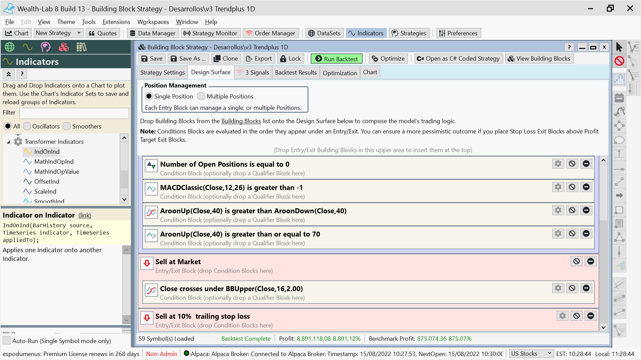The height and width of the screenshot is (360, 641).
Task: Select the arrow pointer drawing tool
Action: pos(619,47)
